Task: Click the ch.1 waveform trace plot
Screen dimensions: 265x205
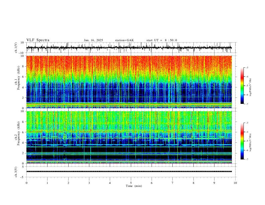Action: coord(129,48)
